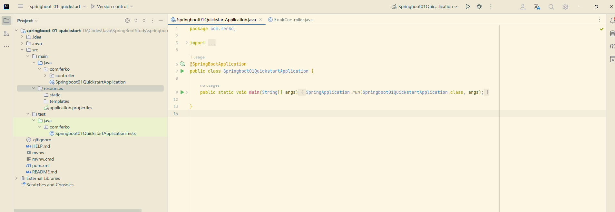Open the Project view selector dropdown
Image resolution: width=615 pixels, height=212 pixels.
(27, 21)
